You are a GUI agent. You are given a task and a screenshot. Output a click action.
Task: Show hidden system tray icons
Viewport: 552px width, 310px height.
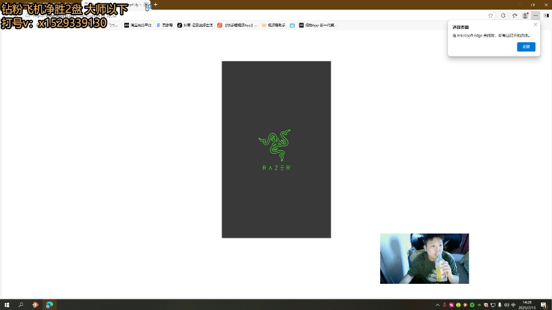[437, 304]
